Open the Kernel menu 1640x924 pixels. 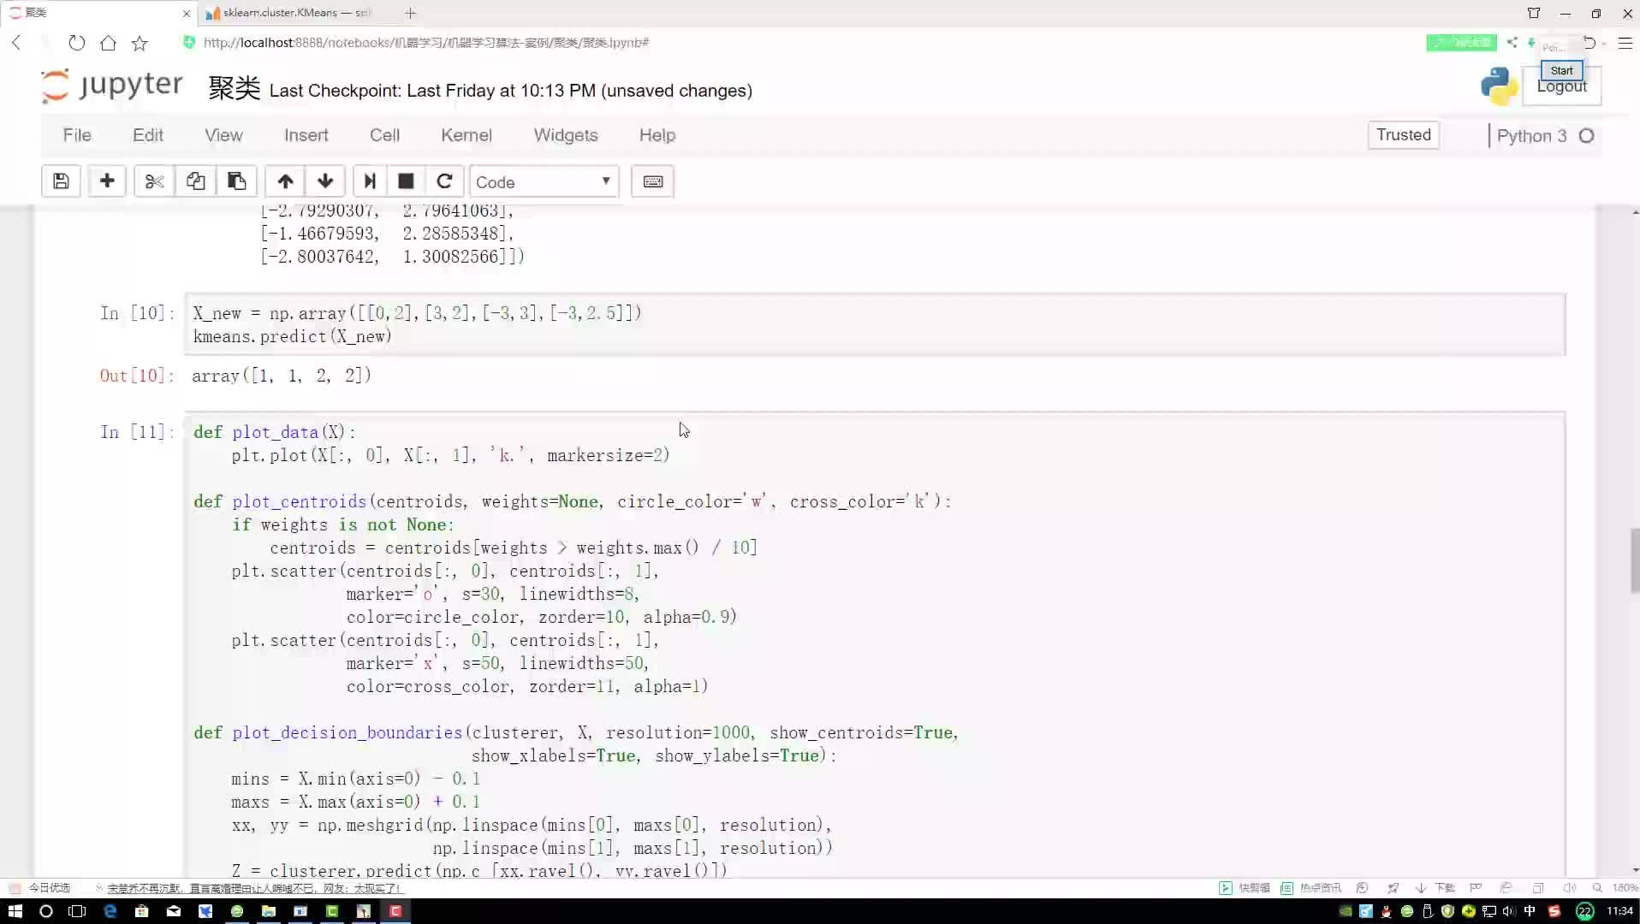coord(466,135)
